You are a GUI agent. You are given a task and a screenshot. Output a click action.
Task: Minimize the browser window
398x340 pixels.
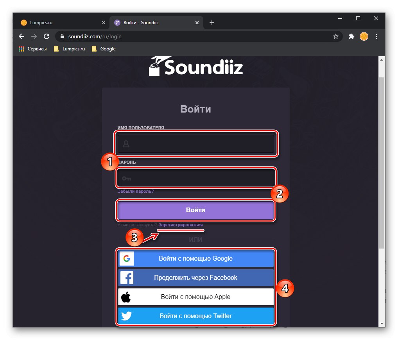(x=340, y=18)
